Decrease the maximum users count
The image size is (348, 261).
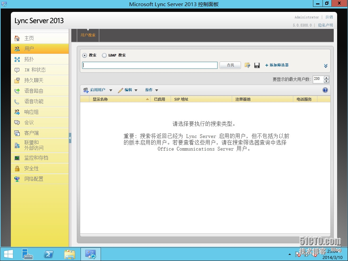click(x=326, y=81)
